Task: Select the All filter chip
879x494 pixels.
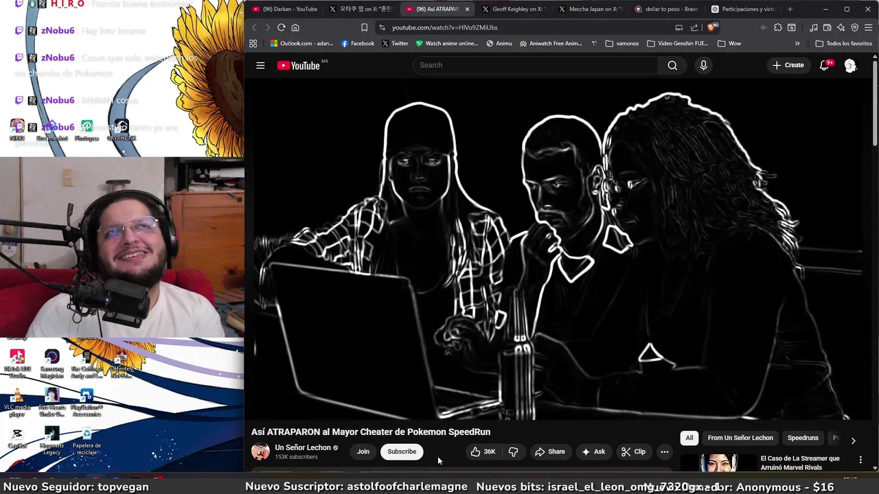Action: pyautogui.click(x=689, y=438)
